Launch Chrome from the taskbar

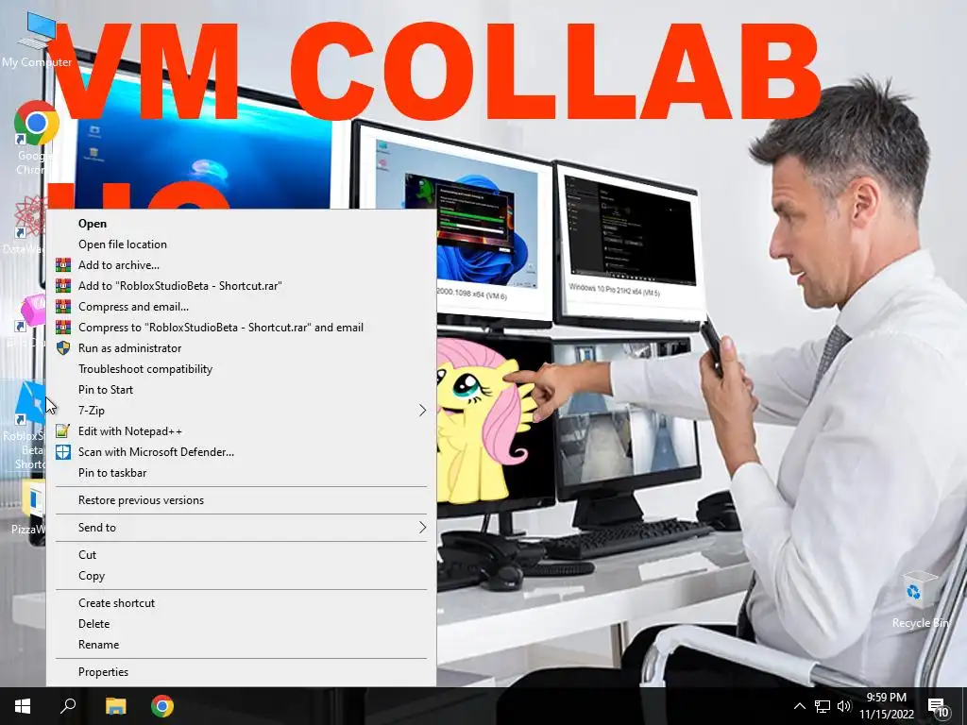162,706
